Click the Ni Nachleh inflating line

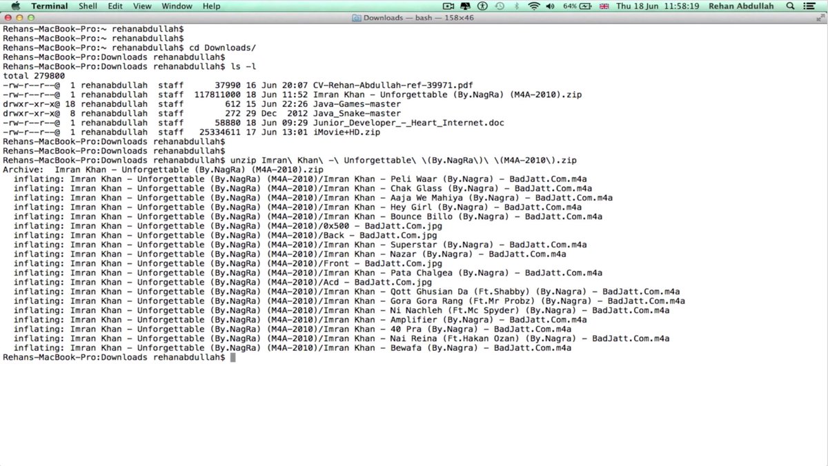342,310
